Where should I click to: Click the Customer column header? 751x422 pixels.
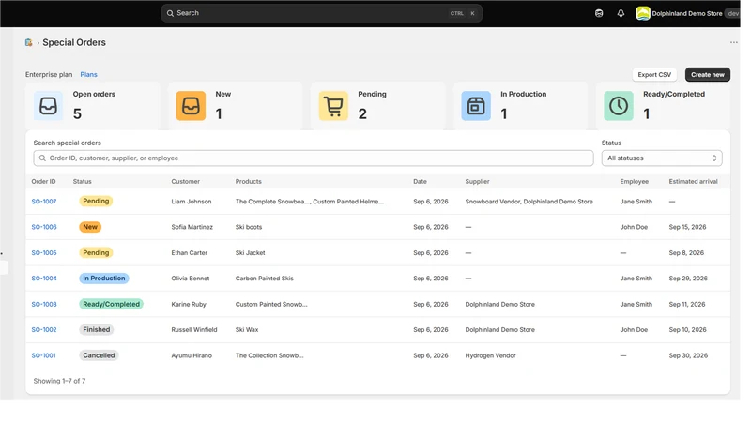tap(185, 182)
